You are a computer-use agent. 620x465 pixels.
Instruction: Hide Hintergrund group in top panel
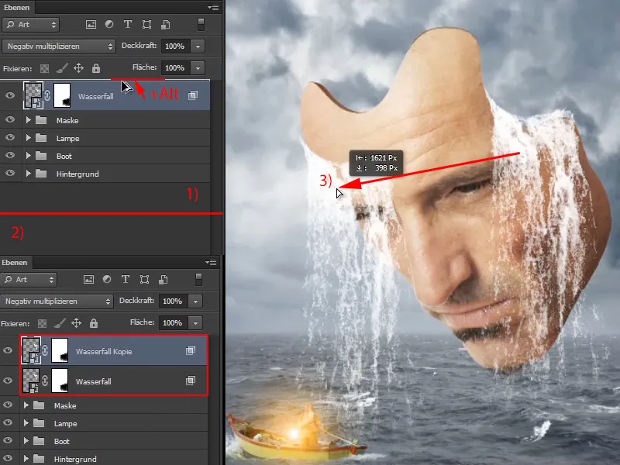pos(10,173)
